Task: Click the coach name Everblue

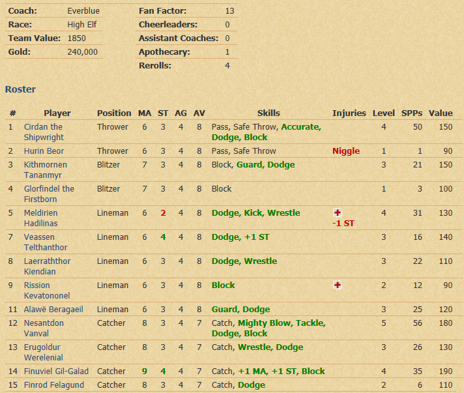Action: tap(83, 11)
